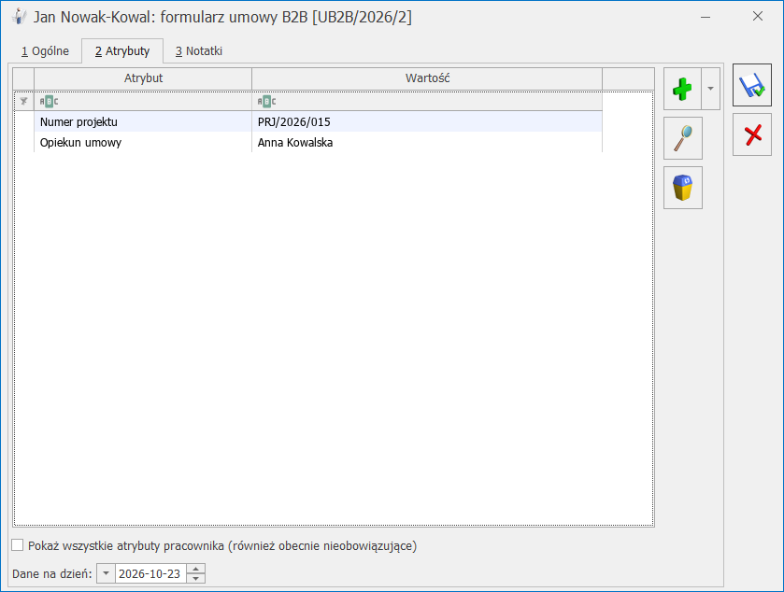The width and height of the screenshot is (784, 592).
Task: Select the Atrybuty tab
Action: coord(122,51)
